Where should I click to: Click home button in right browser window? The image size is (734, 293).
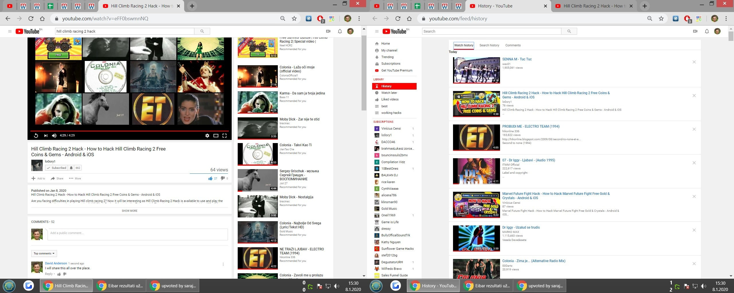(409, 19)
